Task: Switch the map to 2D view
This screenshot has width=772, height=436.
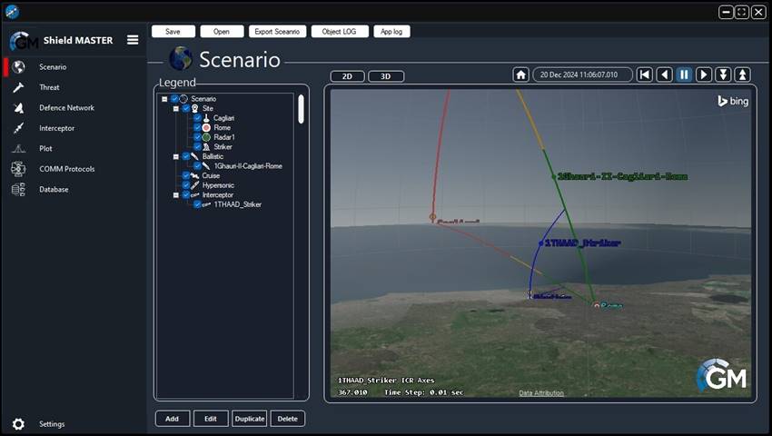Action: [x=347, y=76]
